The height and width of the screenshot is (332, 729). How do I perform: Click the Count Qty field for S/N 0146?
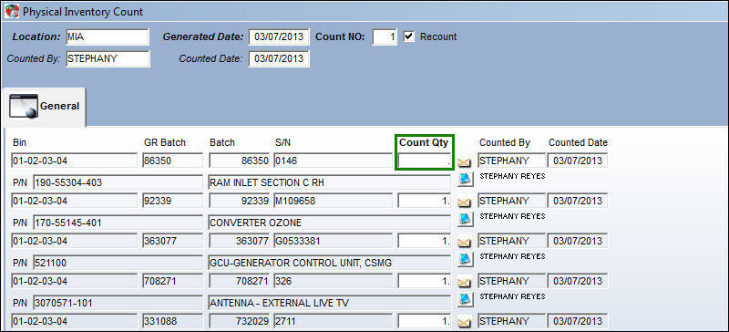(x=425, y=161)
